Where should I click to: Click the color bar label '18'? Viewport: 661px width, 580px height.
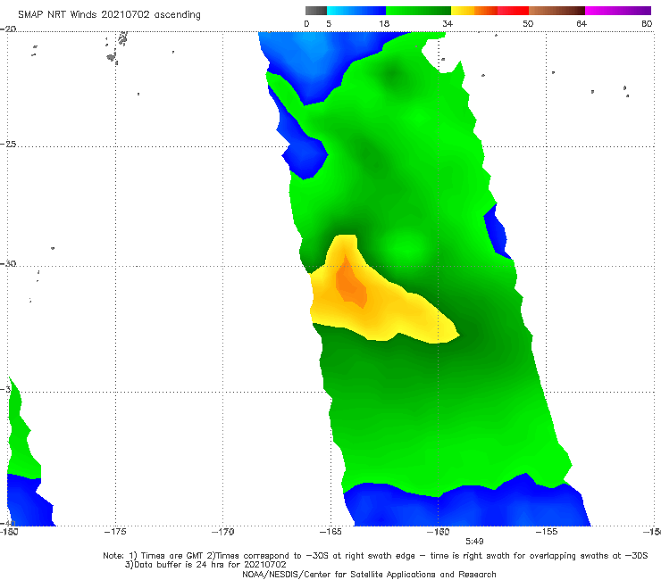pos(384,24)
